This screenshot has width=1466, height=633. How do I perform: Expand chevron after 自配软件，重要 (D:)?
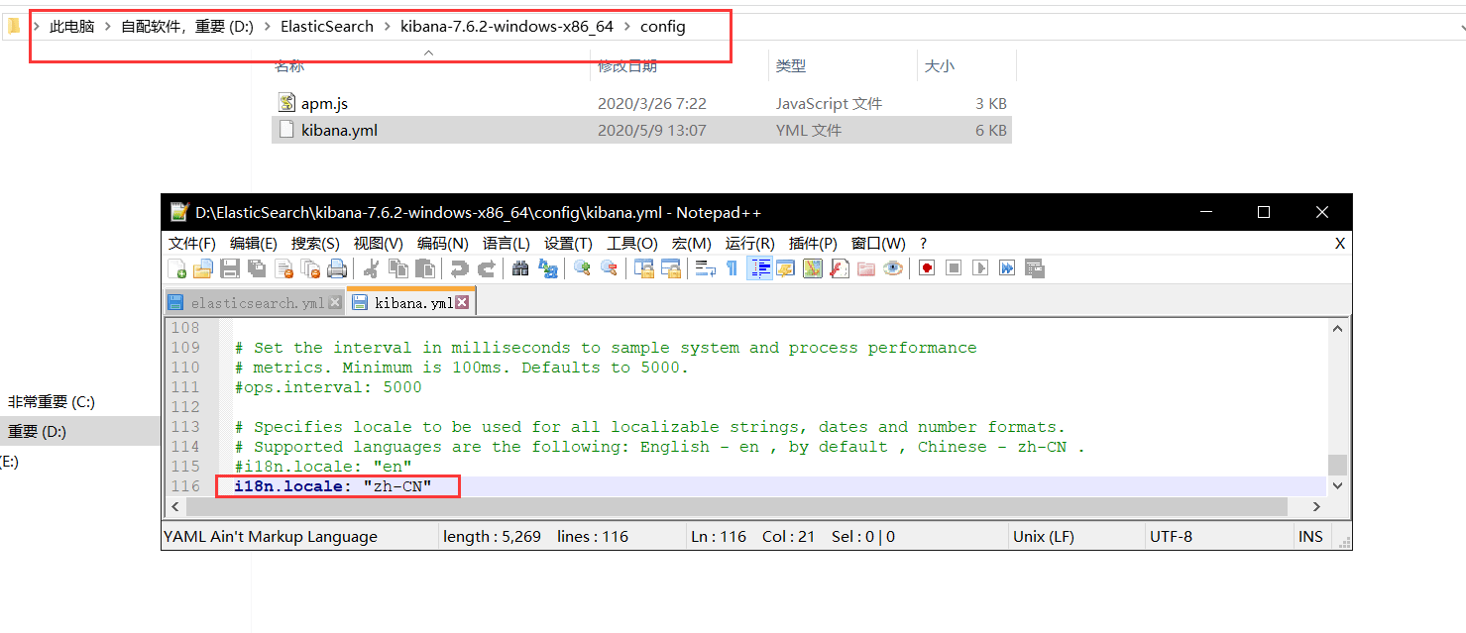(x=267, y=27)
